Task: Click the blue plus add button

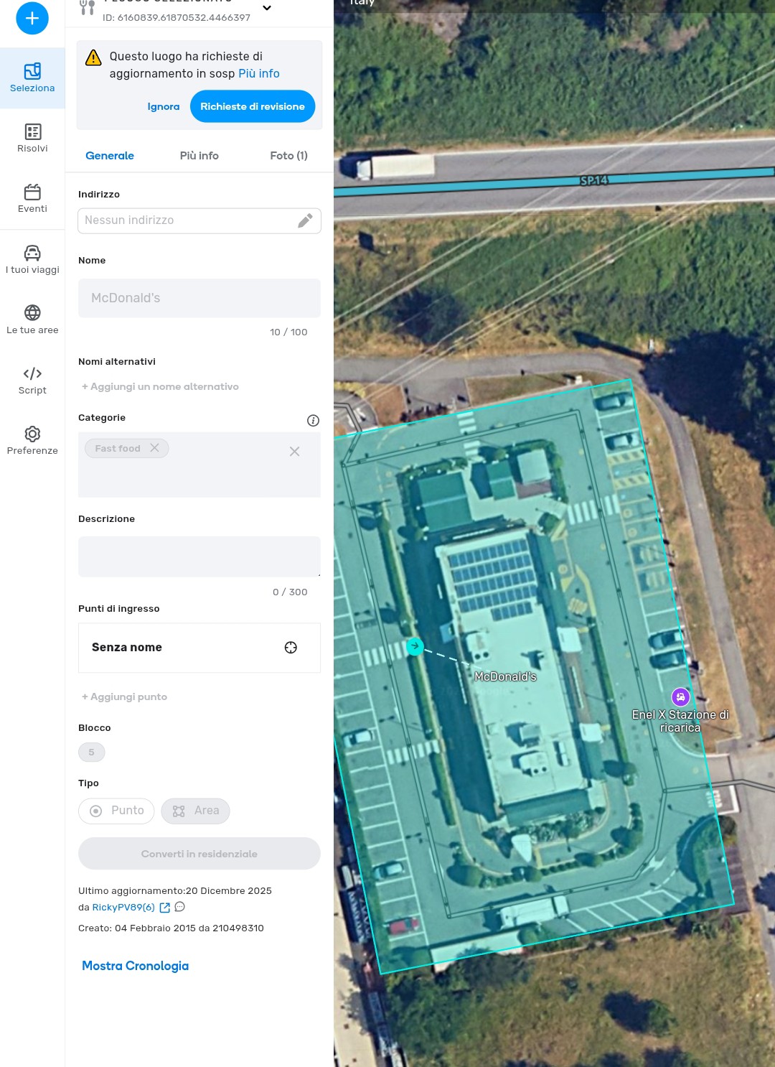Action: (32, 18)
